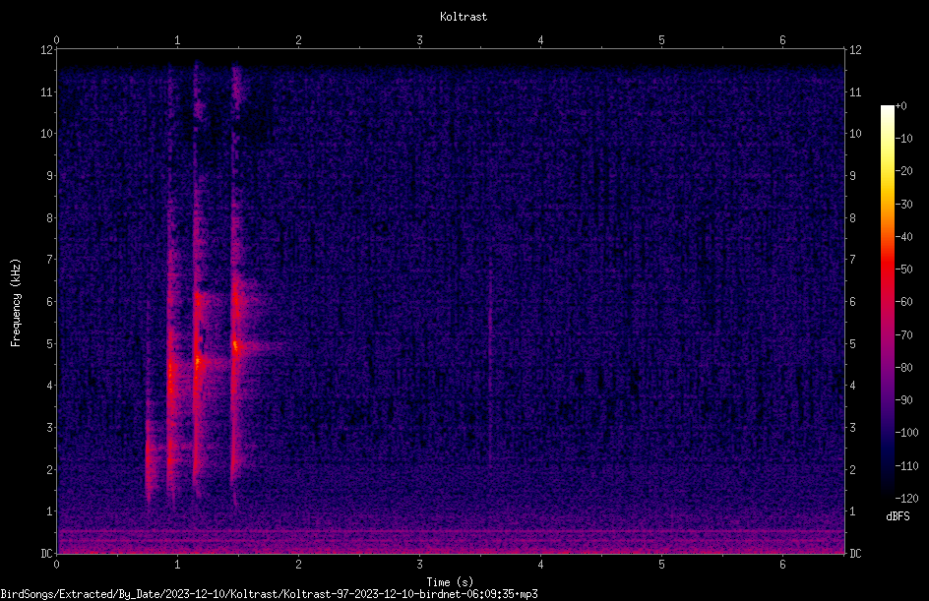Click the brightest chirp peak near 5 kHz

236,345
